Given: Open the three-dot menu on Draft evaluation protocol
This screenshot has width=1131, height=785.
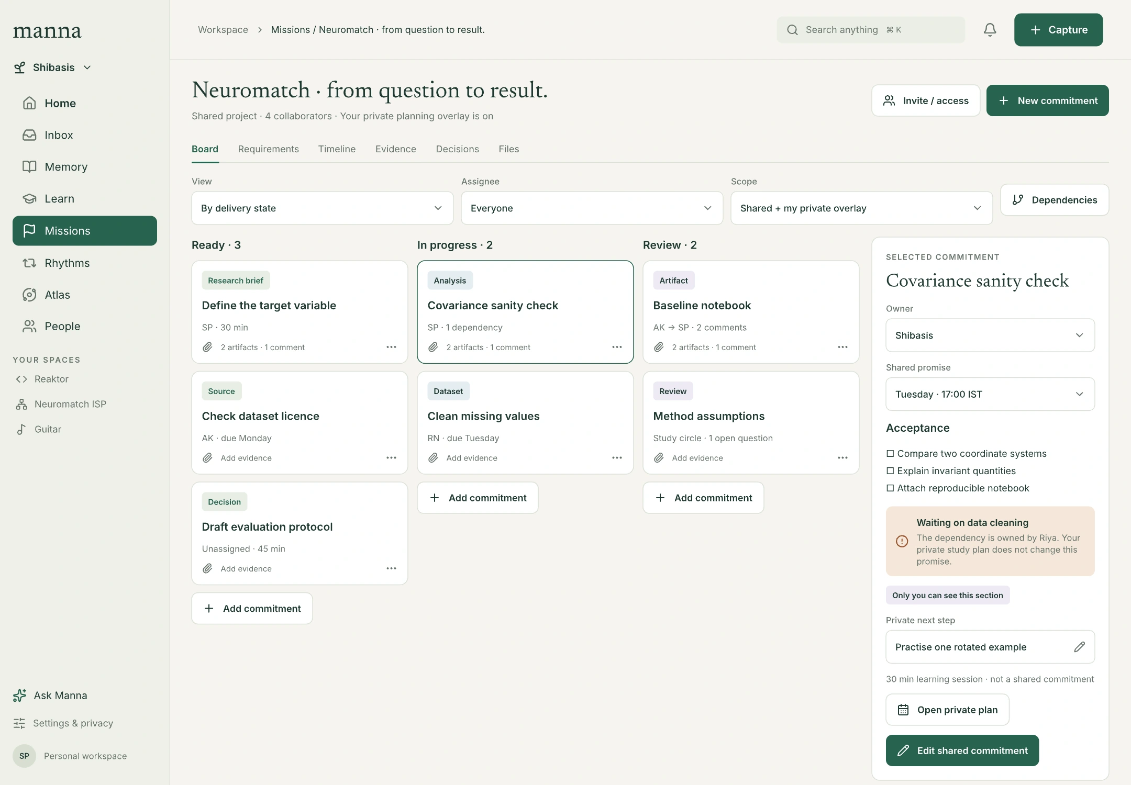Looking at the screenshot, I should (391, 568).
